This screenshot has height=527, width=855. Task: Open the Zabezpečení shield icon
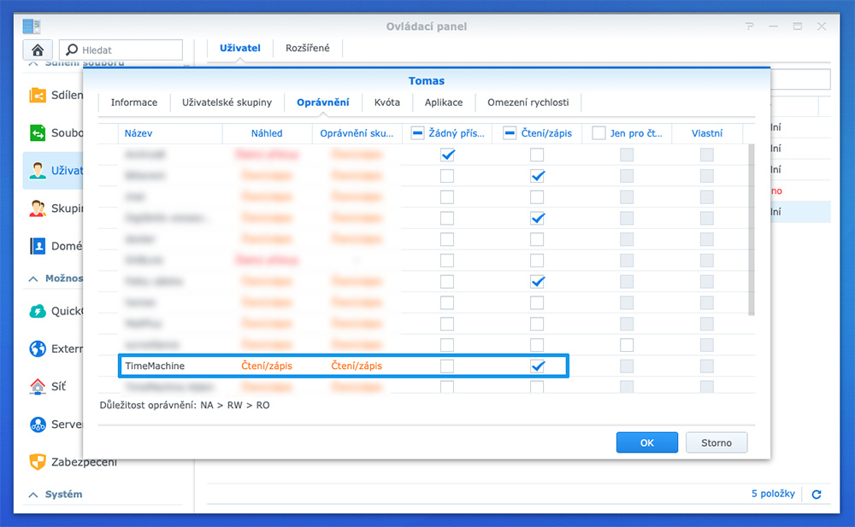(x=38, y=462)
